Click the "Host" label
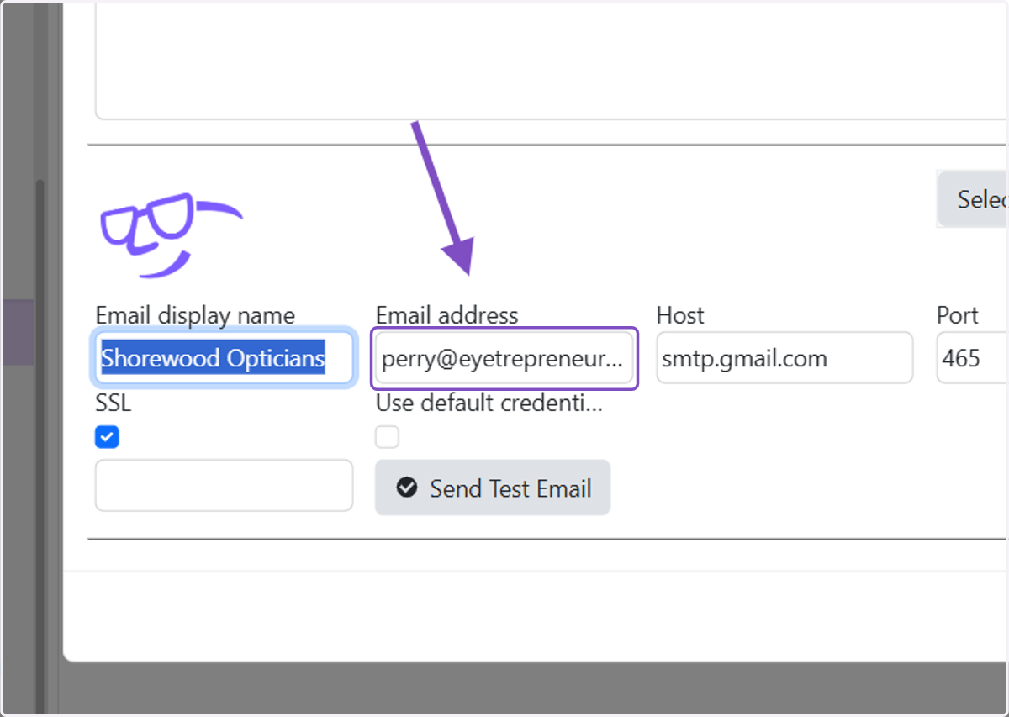This screenshot has height=717, width=1009. coord(680,316)
